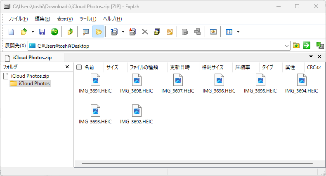This screenshot has width=326, height=176.
Task: Expand the open archive dropdown arrow
Action: pyautogui.click(x=33, y=32)
